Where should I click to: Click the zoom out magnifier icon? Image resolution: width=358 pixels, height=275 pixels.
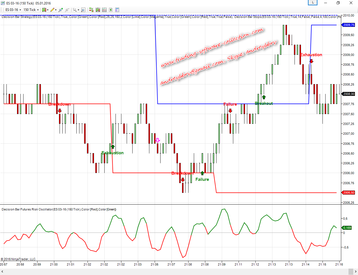click(x=67, y=10)
